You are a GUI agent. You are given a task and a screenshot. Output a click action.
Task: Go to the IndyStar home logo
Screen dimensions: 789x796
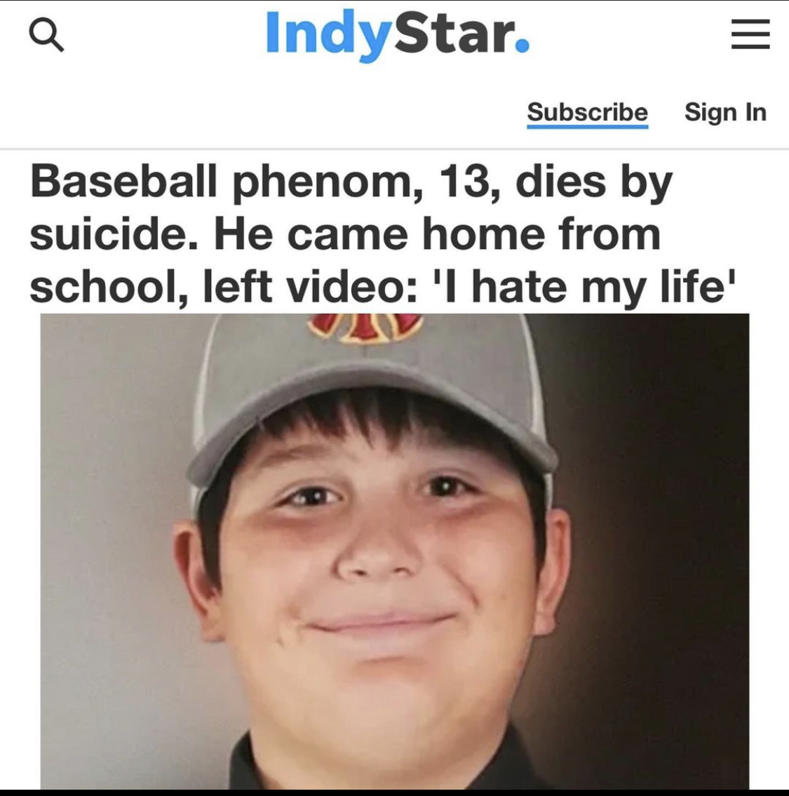[398, 34]
